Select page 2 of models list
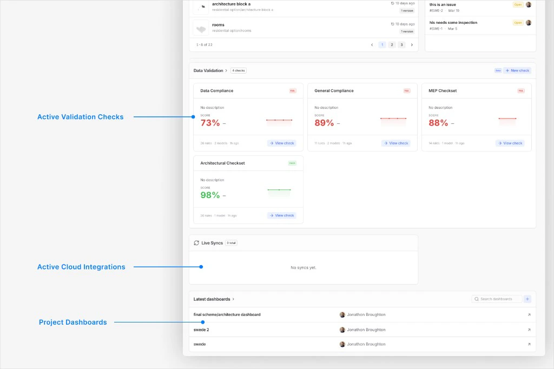The height and width of the screenshot is (369, 554). [x=392, y=45]
